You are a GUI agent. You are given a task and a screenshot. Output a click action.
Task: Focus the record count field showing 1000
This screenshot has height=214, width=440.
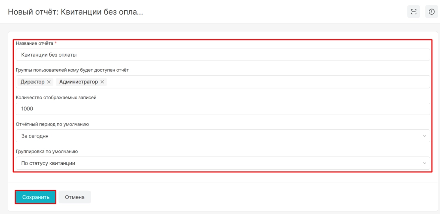point(223,109)
